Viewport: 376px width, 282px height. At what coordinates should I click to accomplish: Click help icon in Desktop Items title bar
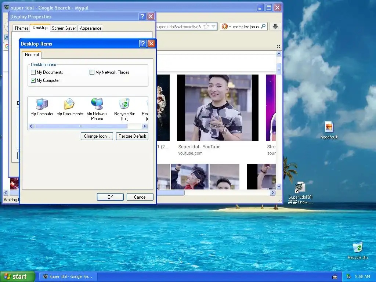[x=143, y=44]
